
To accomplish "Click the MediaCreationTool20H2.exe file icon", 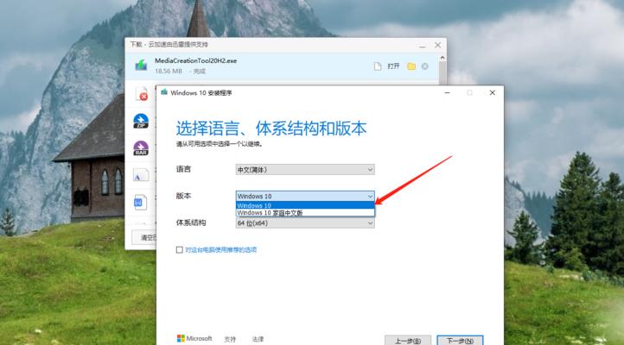I will 141,65.
